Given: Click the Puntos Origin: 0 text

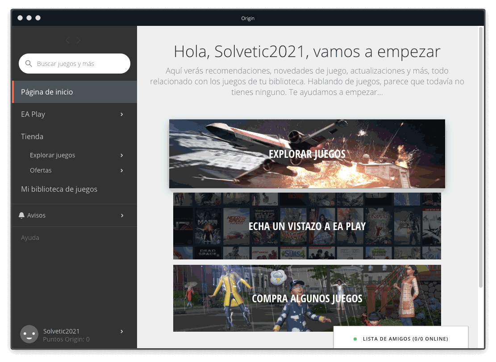Looking at the screenshot, I should [67, 339].
